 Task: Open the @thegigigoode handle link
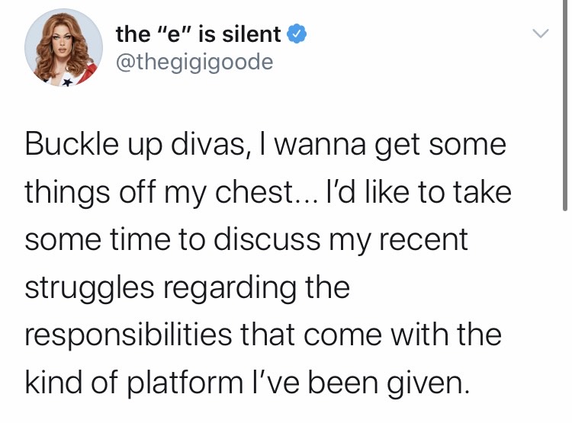(194, 61)
